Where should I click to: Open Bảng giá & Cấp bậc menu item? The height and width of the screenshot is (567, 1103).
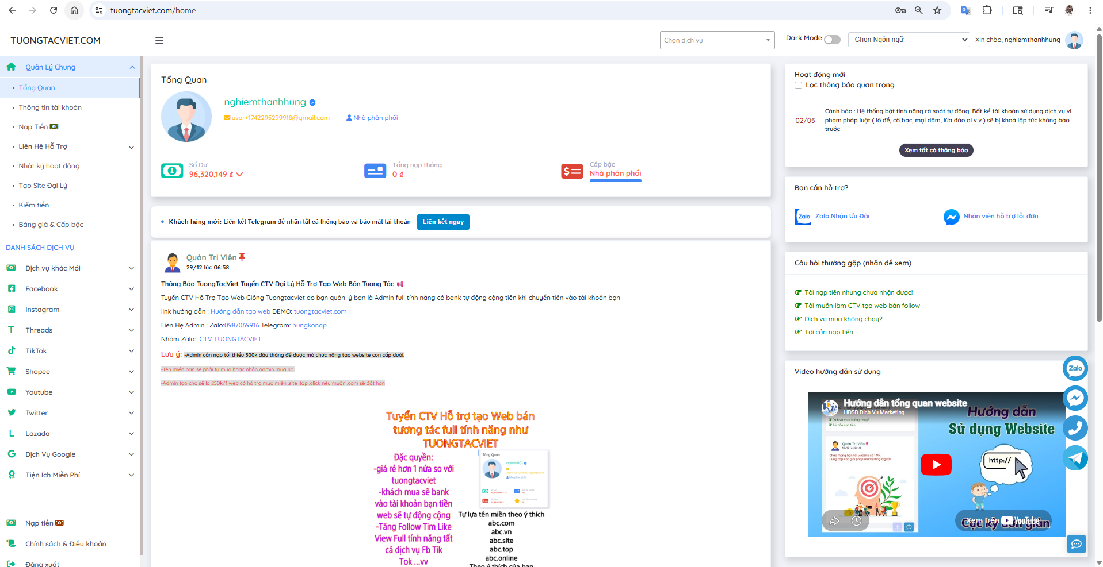point(70,225)
